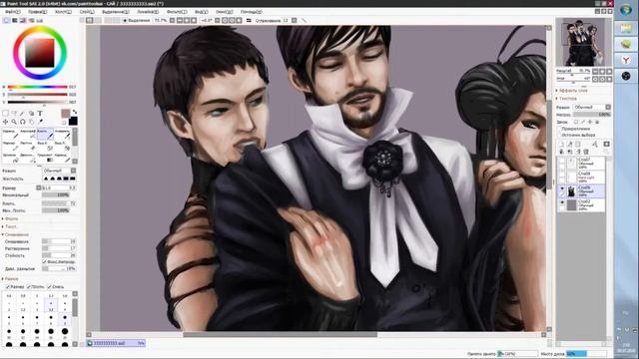639x359 pixels.
Task: Open the Холст menu
Action: [x=63, y=12]
